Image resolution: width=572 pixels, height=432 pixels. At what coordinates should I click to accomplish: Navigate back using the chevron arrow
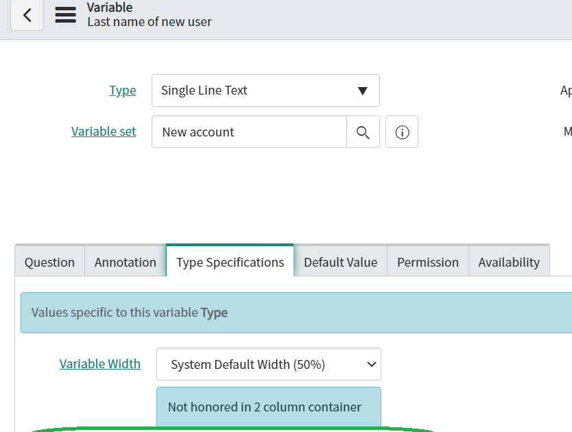pyautogui.click(x=27, y=14)
